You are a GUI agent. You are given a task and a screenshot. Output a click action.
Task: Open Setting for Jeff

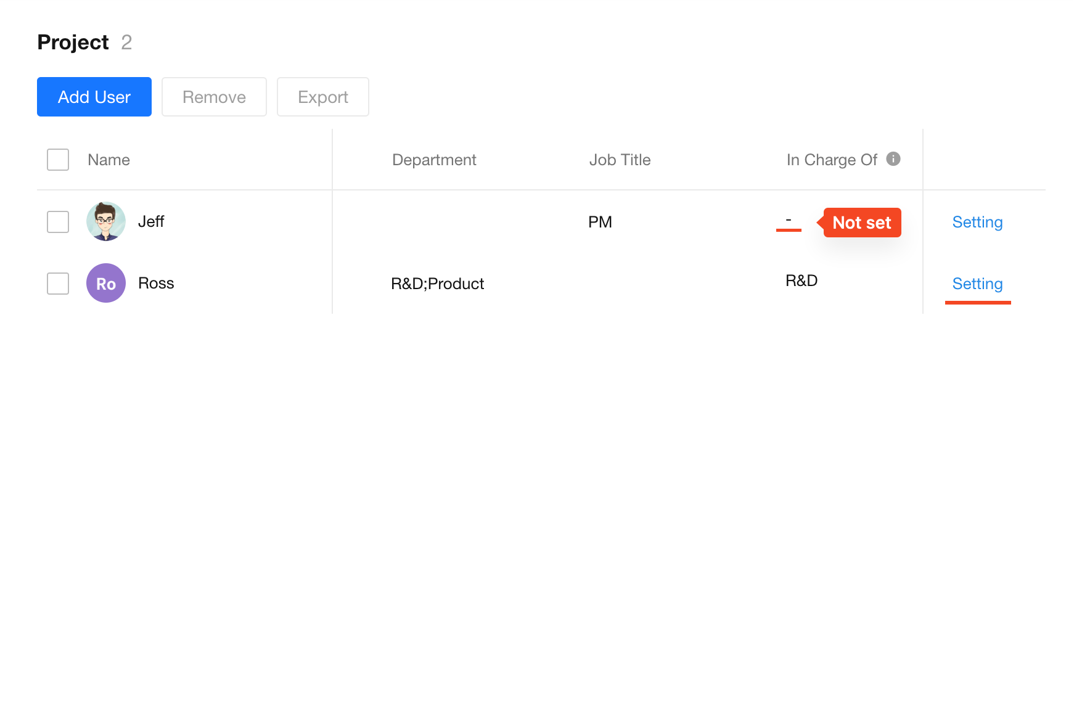(977, 222)
